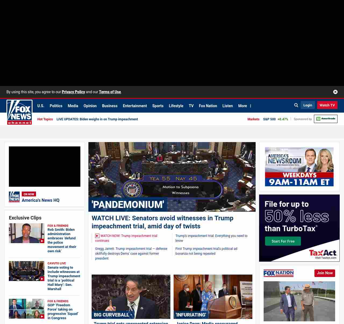This screenshot has height=324, width=344.
Task: Click the small Fox News logo by On Now
Action: point(14,197)
